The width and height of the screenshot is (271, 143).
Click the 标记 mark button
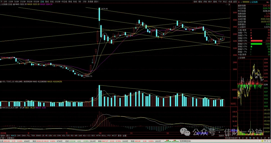pyautogui.click(x=225, y=1)
